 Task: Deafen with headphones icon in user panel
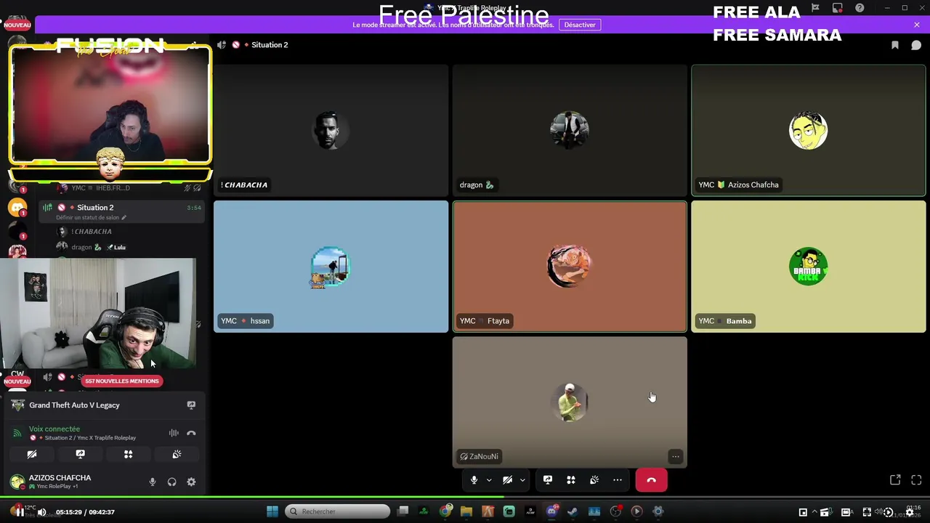pos(171,482)
